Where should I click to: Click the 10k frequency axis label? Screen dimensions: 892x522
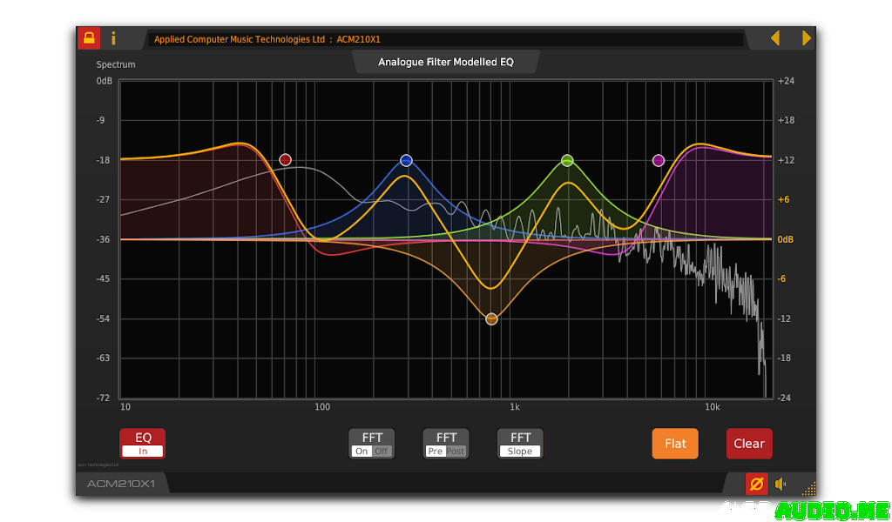[712, 406]
